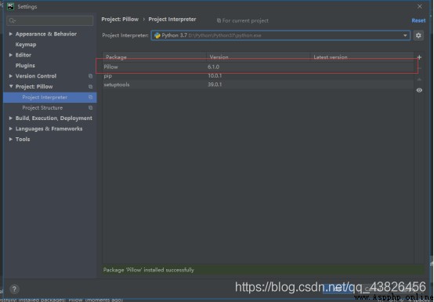Open the Plugins settings page
This screenshot has width=434, height=302.
tap(25, 65)
